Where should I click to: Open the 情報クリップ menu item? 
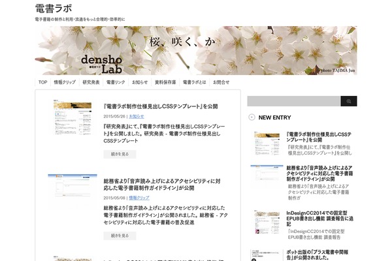pos(65,82)
